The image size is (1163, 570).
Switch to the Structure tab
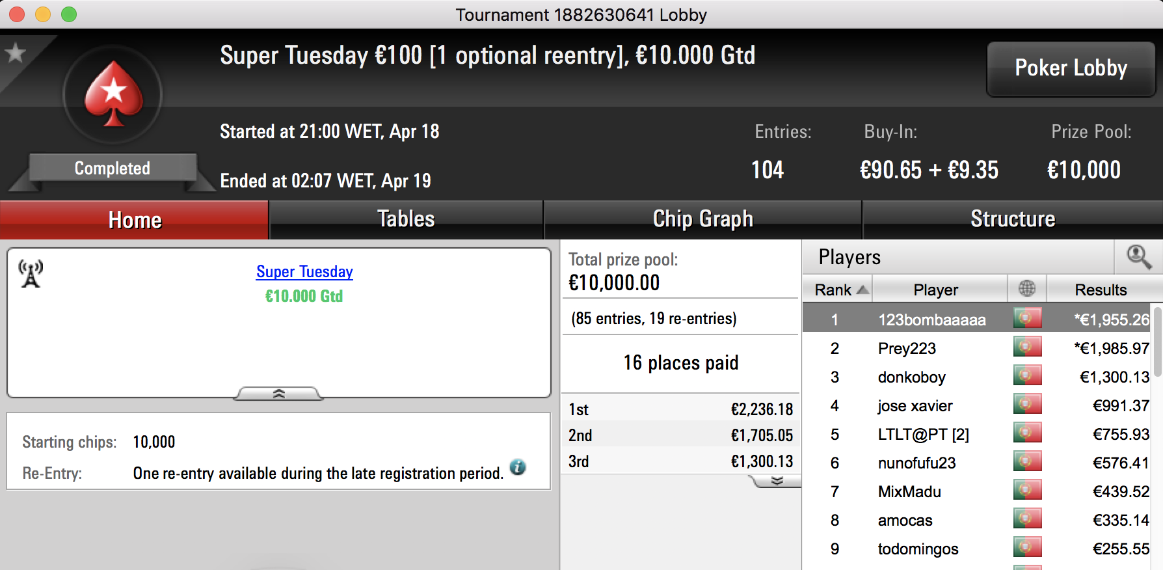pyautogui.click(x=1013, y=219)
